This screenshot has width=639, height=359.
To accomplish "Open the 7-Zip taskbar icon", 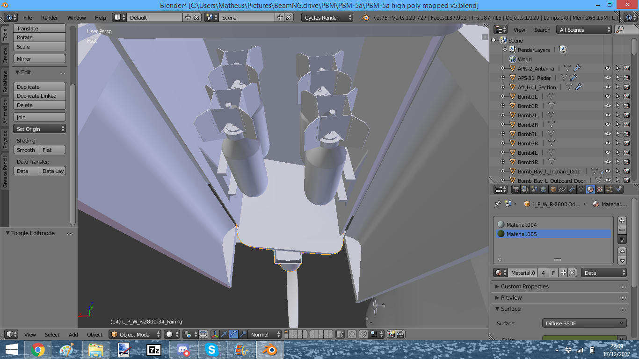I will [x=153, y=350].
